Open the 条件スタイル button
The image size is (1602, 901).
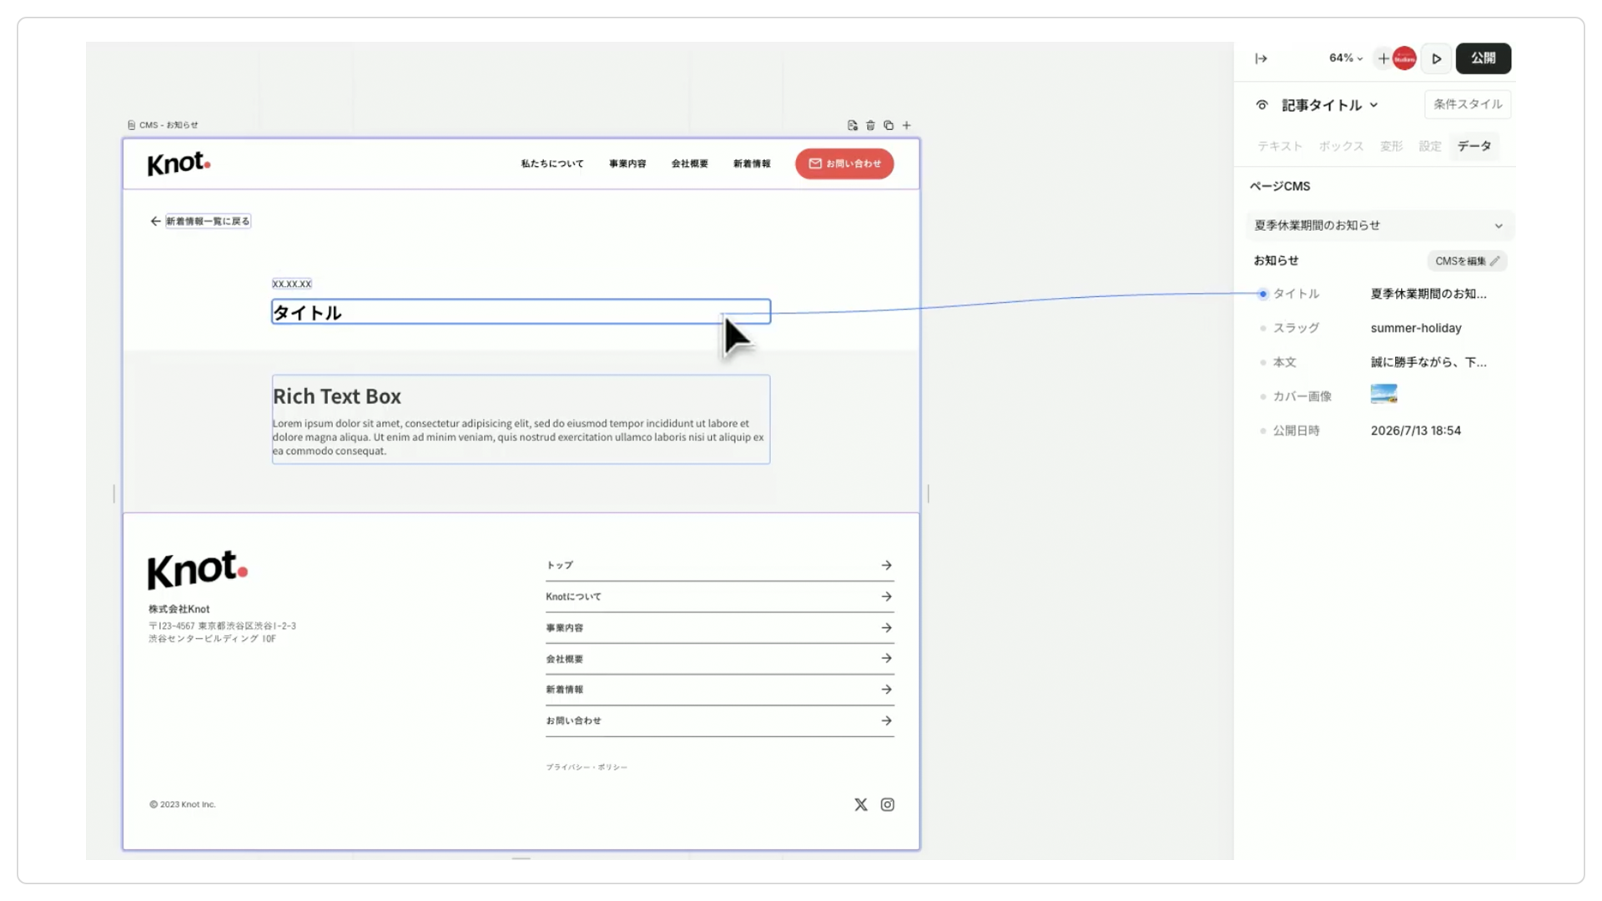click(1467, 104)
